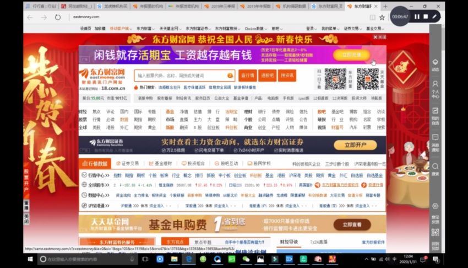The width and height of the screenshot is (468, 268).
Task: Open 消息通知 in the right sidebar
Action: click(435, 142)
